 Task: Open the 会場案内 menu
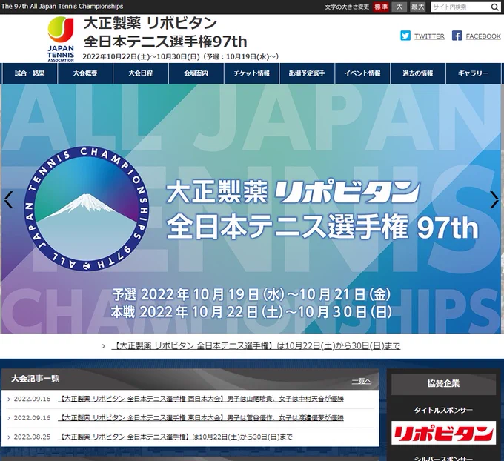coord(196,73)
